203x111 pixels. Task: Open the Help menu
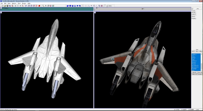[29, 3]
